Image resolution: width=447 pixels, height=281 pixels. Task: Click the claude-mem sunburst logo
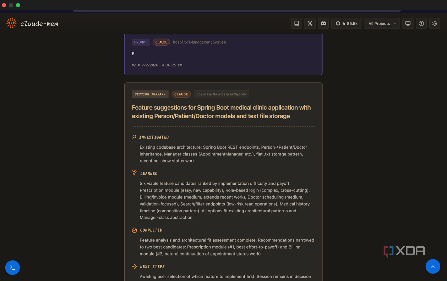tap(11, 23)
